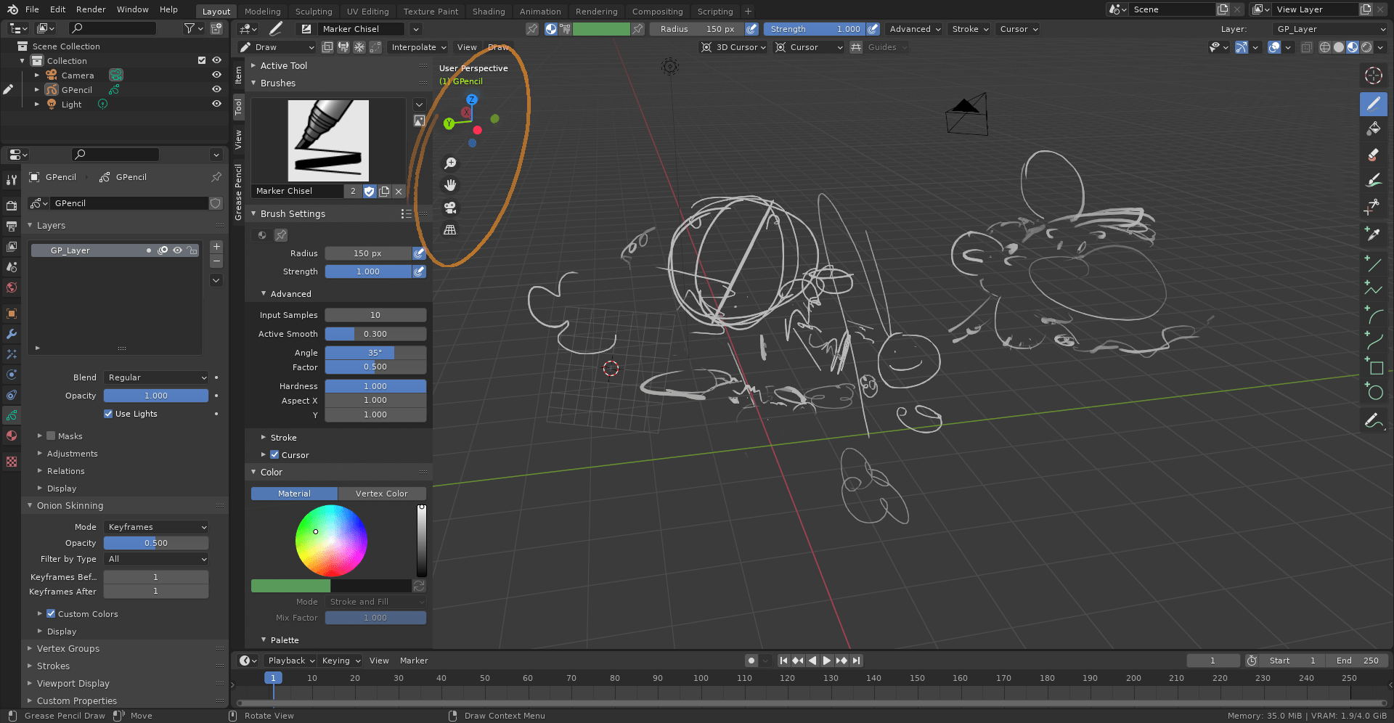Click the zoom viewport magnifier icon
Screen dimensions: 1394x723
click(x=450, y=163)
